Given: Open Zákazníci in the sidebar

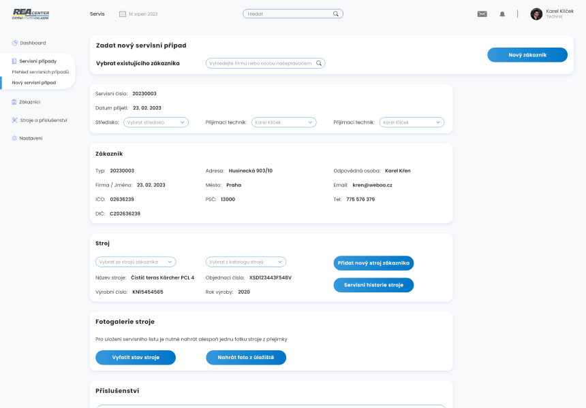Looking at the screenshot, I should [x=29, y=102].
